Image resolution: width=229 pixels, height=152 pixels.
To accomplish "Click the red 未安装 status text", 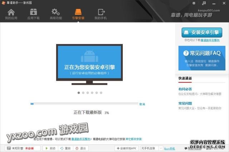I will (29, 148).
